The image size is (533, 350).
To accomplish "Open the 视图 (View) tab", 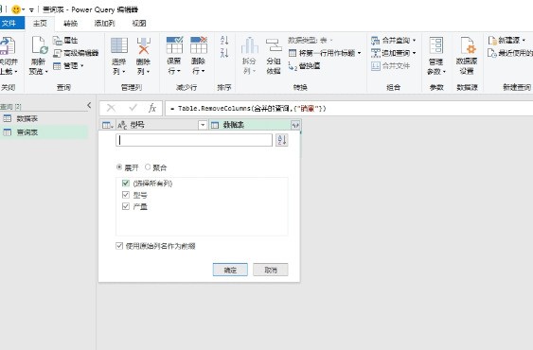I will (138, 23).
